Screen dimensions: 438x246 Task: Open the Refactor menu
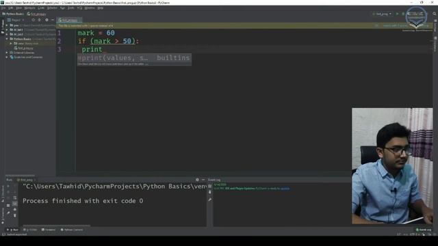point(52,8)
